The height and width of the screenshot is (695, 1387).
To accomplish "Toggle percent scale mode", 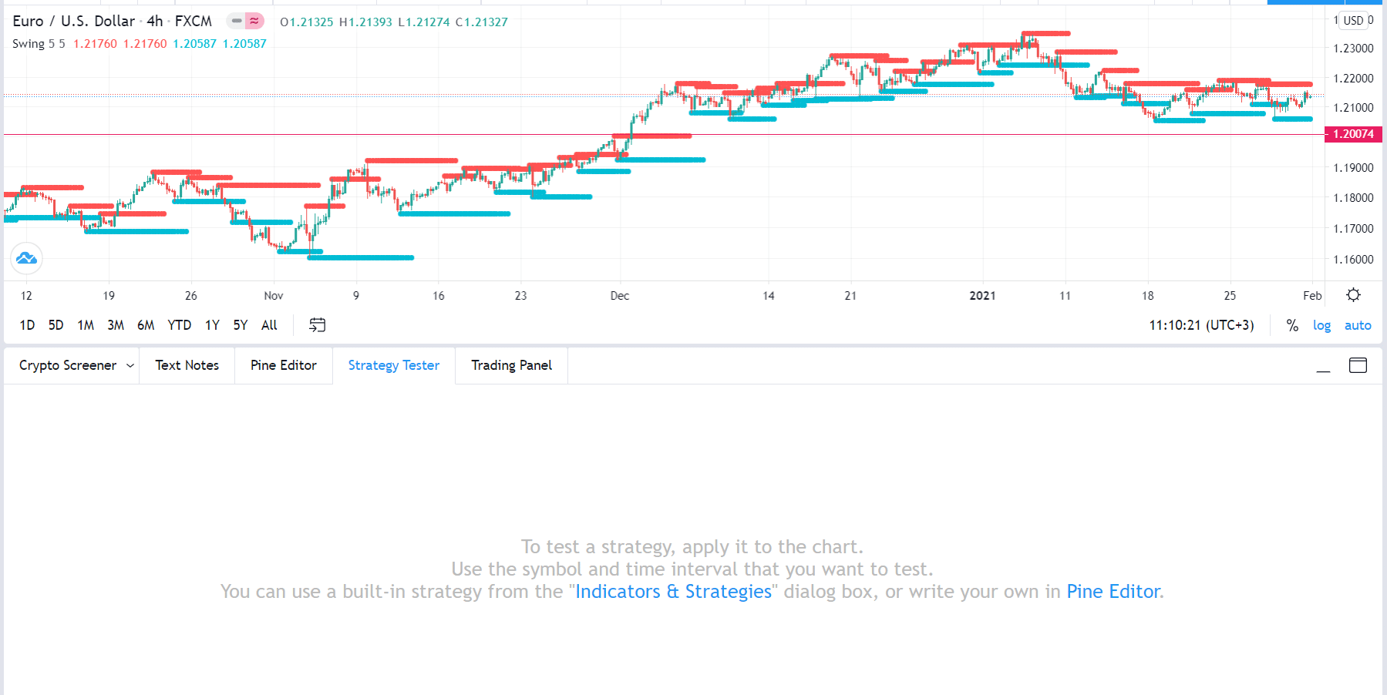I will coord(1292,325).
